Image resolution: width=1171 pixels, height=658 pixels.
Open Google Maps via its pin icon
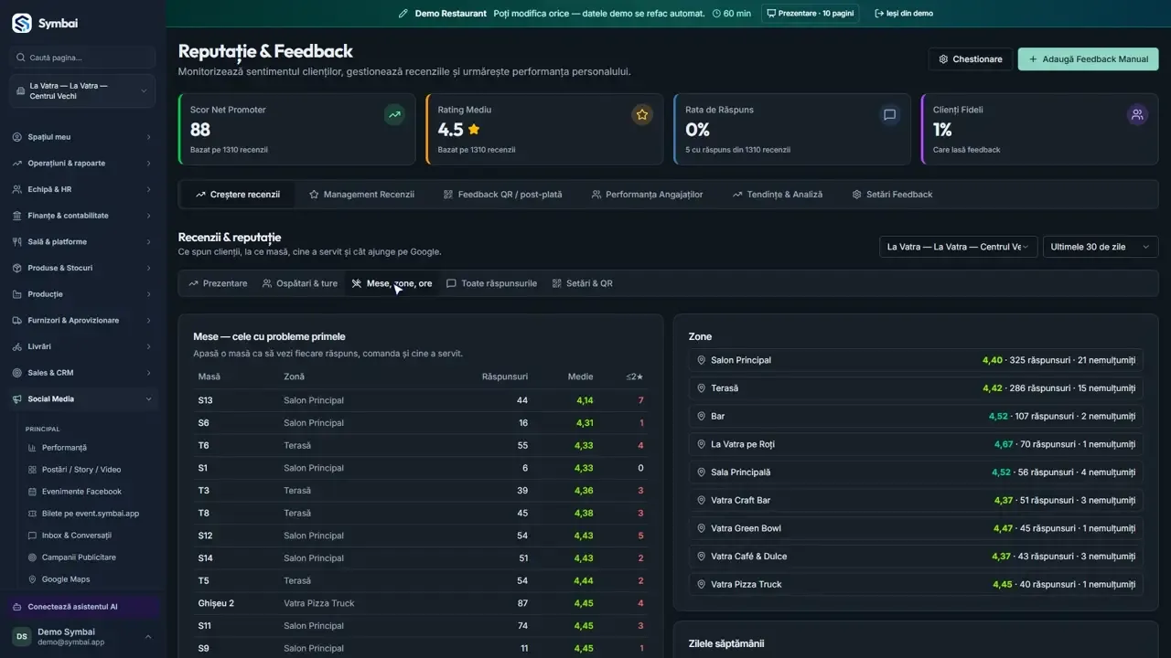tap(33, 579)
